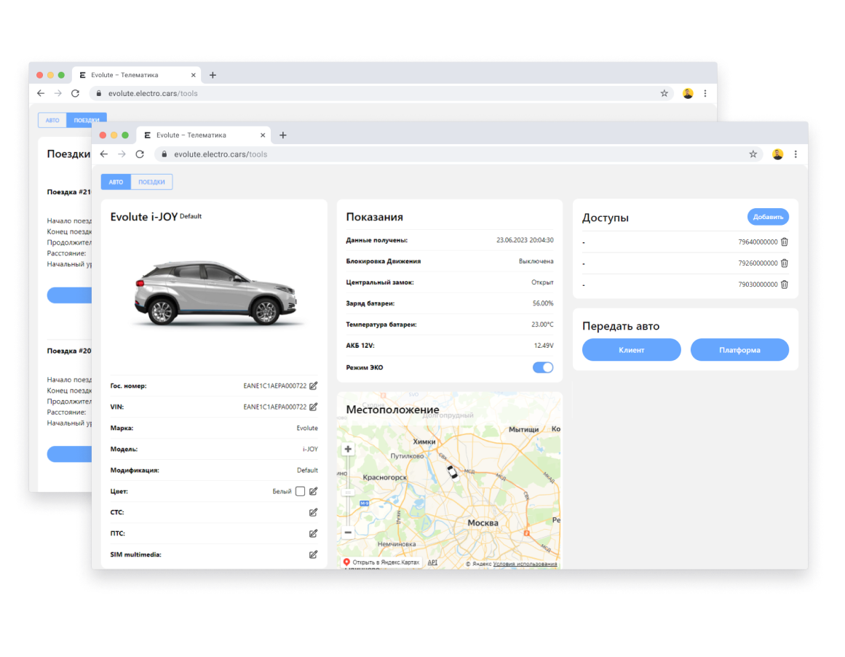Transfer the car to Платформа
The width and height of the screenshot is (845, 657).
(x=739, y=349)
